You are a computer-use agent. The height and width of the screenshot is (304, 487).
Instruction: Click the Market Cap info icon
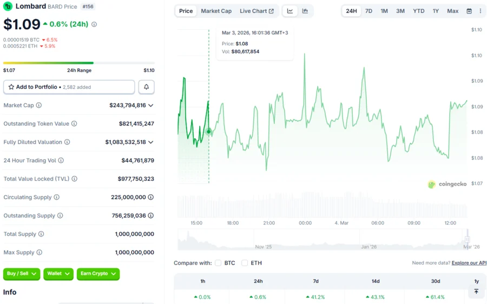(39, 105)
